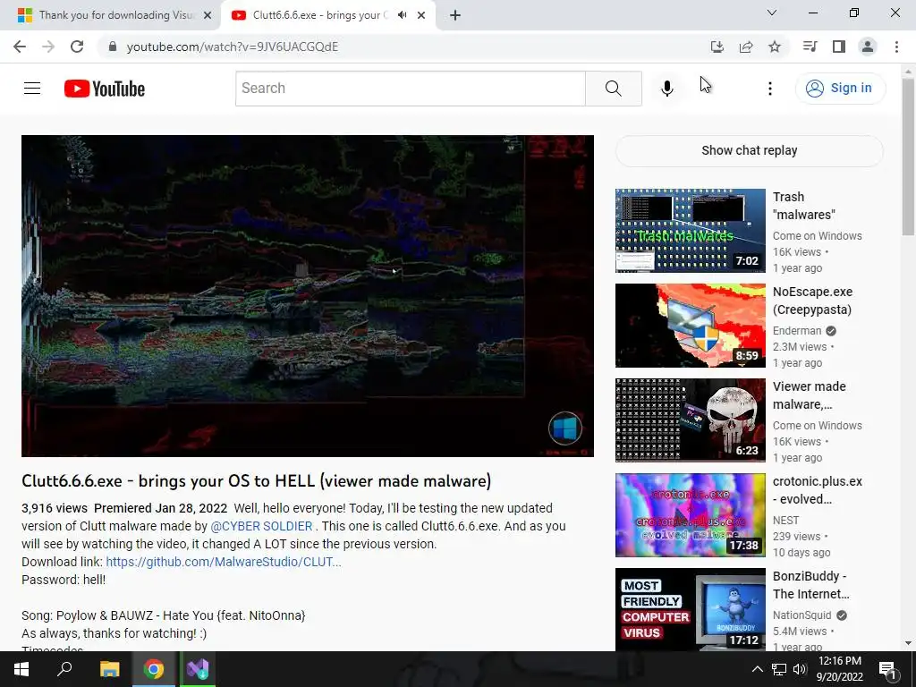
Task: Go back with the browser back arrow
Action: (20, 47)
